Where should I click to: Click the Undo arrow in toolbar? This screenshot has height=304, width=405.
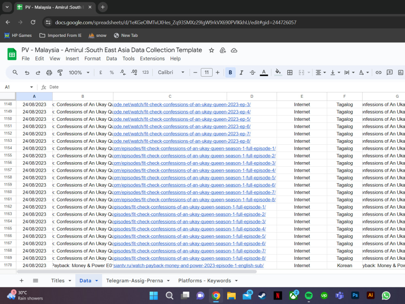(x=27, y=73)
